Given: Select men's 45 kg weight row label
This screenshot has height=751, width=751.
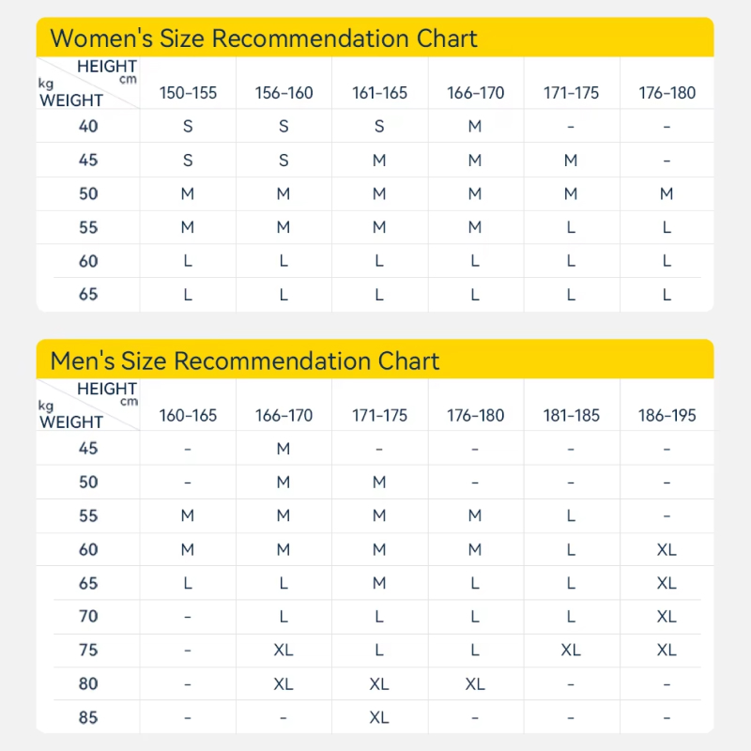Looking at the screenshot, I should 88,449.
